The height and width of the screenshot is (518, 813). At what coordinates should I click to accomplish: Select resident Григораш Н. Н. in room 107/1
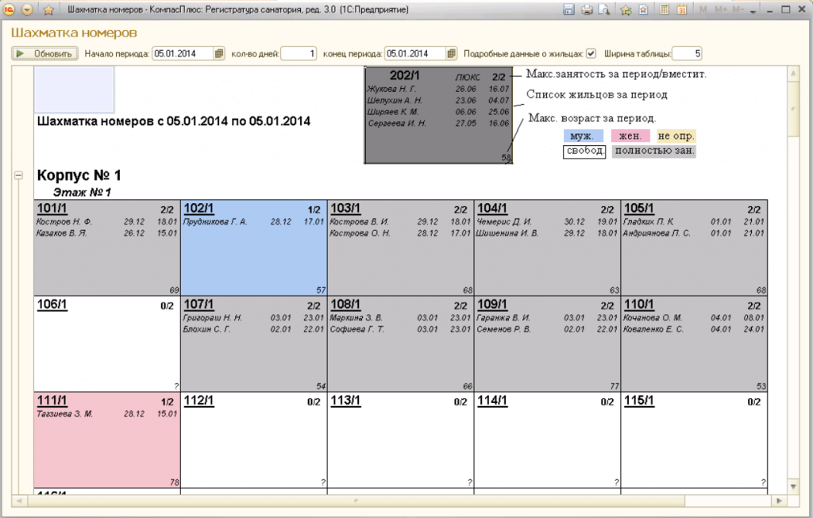click(213, 317)
